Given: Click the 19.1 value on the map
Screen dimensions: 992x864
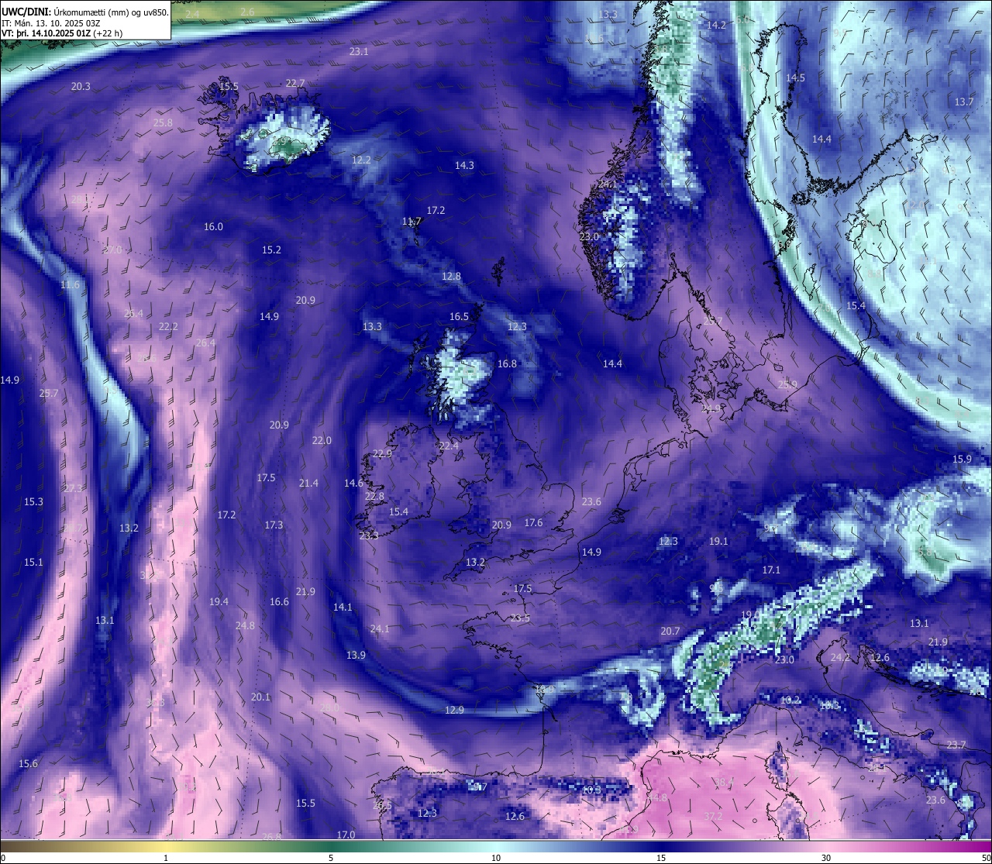Looking at the screenshot, I should (x=718, y=541).
